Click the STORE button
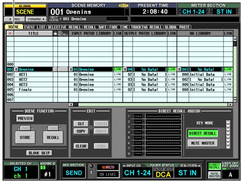241x181 pixels. pyautogui.click(x=25, y=137)
